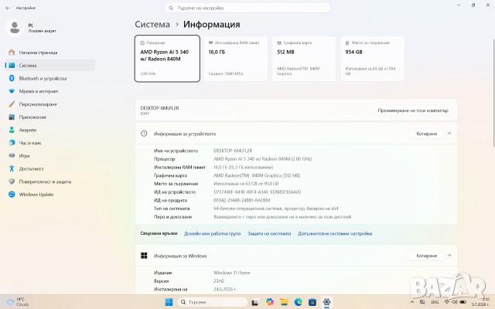Click the Акаунти person icon
The image size is (495, 309).
[x=12, y=130]
